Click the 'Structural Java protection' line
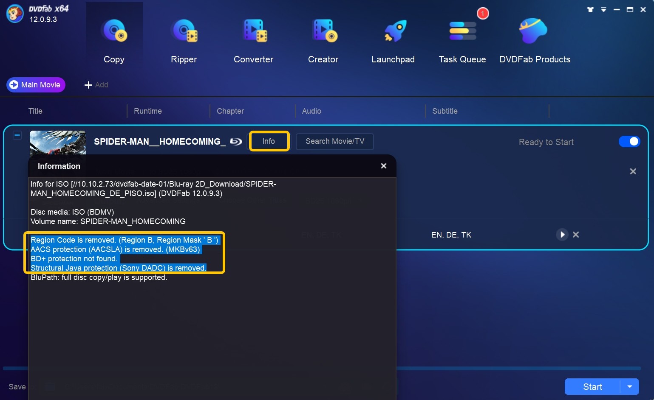 119,268
